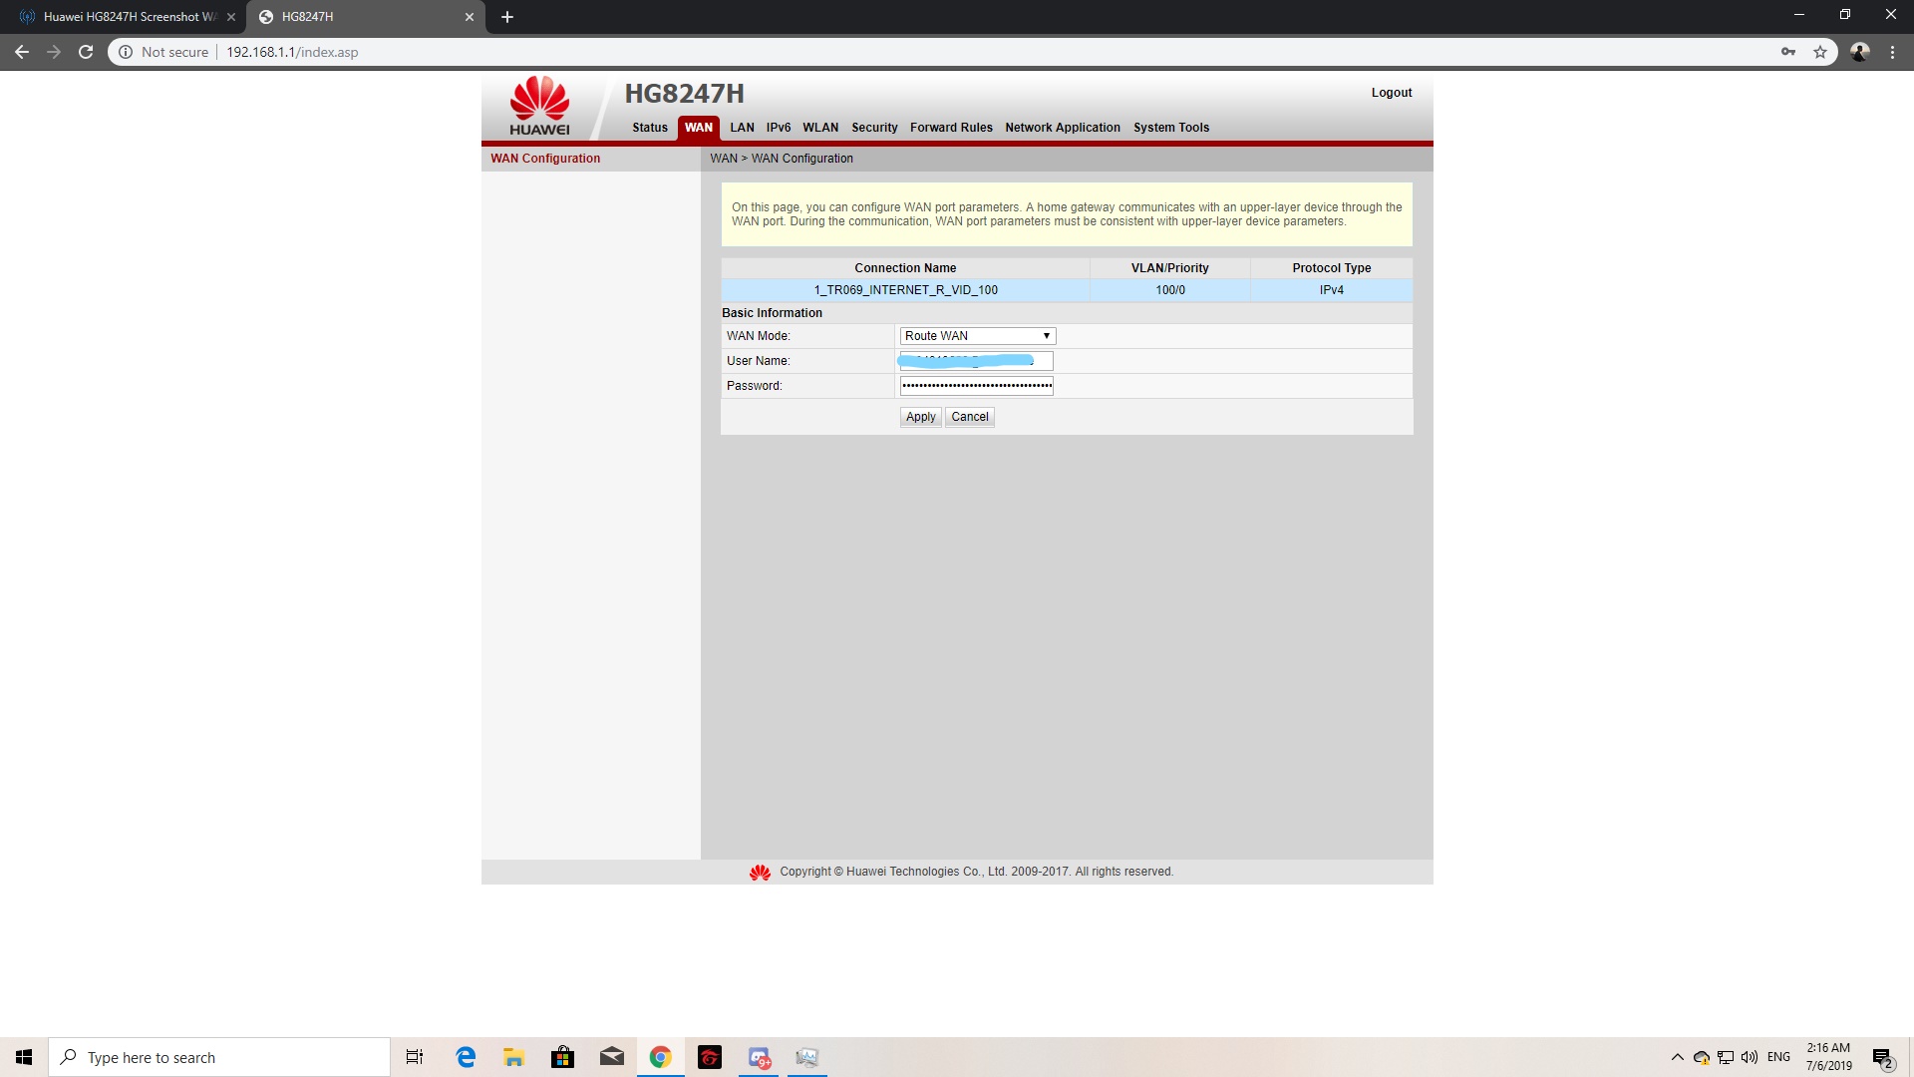This screenshot has width=1914, height=1077.
Task: Click site information icon in address bar
Action: tap(126, 52)
